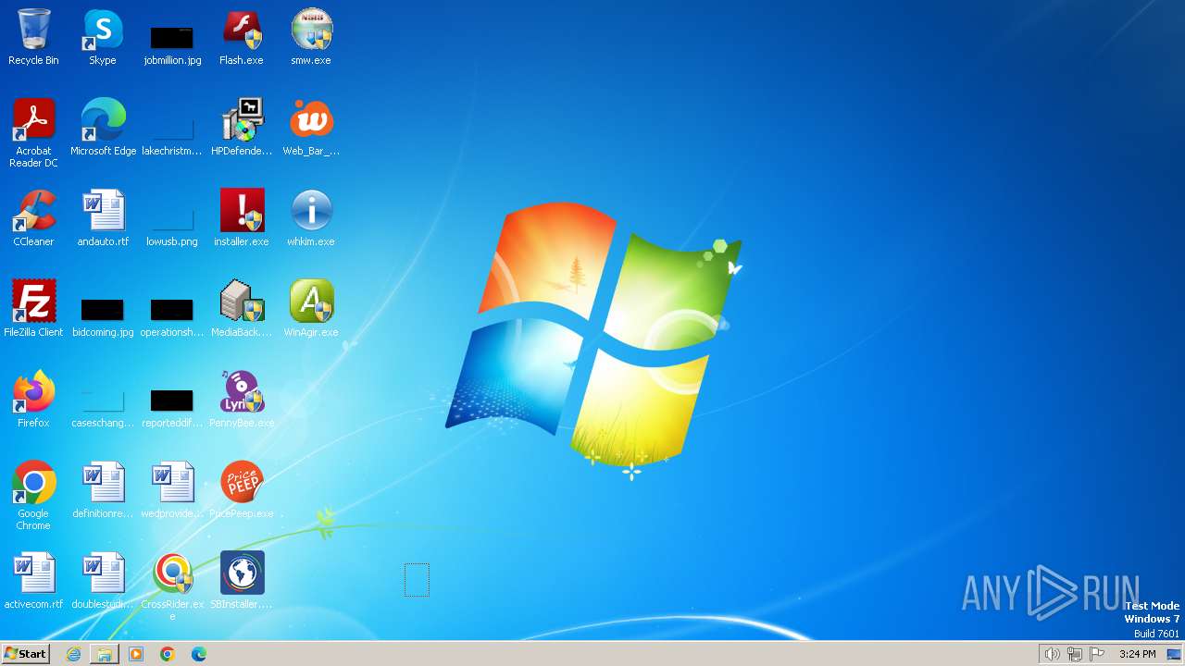Select the Microsoft Edge desktop shortcut
Screen dimensions: 1185x666
click(103, 128)
